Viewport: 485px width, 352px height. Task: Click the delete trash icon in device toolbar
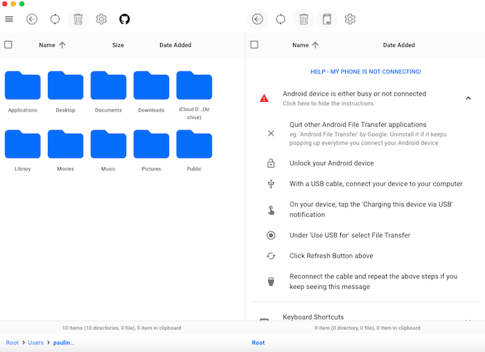tap(303, 19)
